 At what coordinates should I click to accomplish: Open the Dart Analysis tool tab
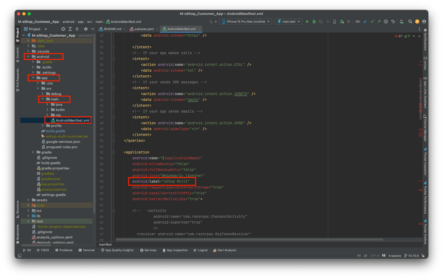pyautogui.click(x=225, y=250)
